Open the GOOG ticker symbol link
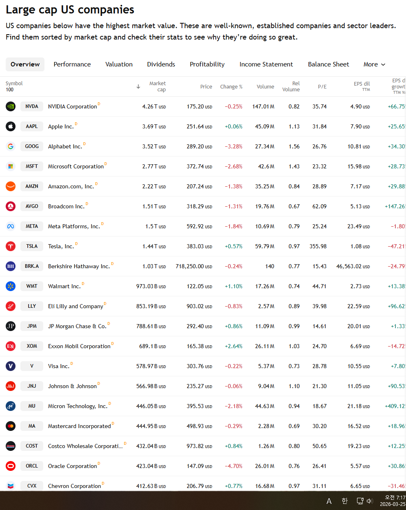Screen dimensions: 406x510 point(32,146)
